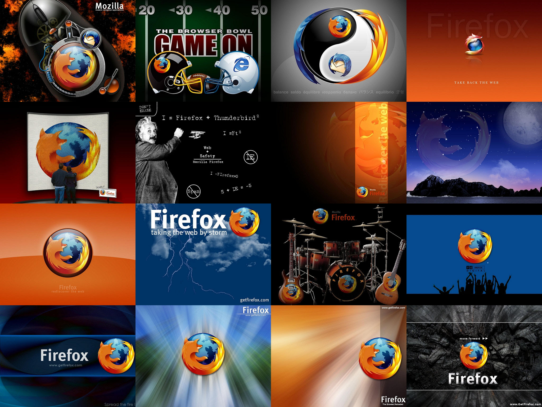Viewport: 542px width, 407px height.
Task: Choose the dark blue Spread the fire wallpaper
Action: [68, 356]
